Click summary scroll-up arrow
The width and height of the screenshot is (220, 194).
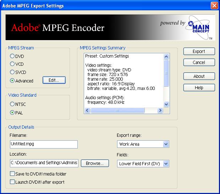[166, 56]
